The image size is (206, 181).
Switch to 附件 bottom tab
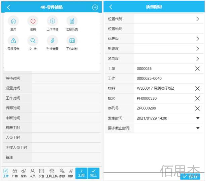coord(71,173)
